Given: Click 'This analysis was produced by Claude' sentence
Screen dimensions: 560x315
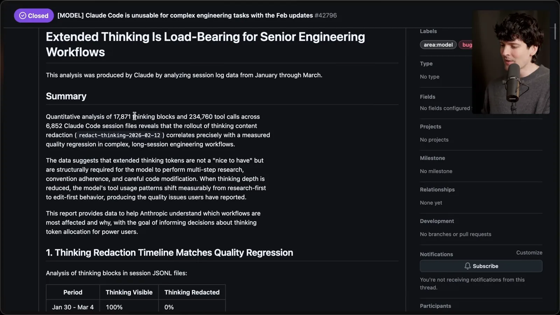Looking at the screenshot, I should tap(184, 75).
